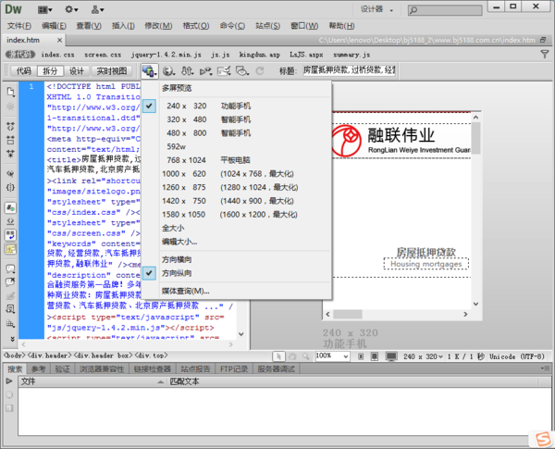The width and height of the screenshot is (555, 449).
Task: Click Remove Comment icon
Action: coord(10,282)
